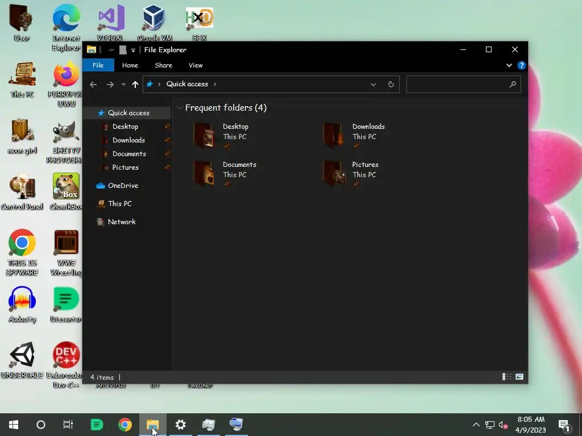Select the HxD hex editor desktop icon

tap(199, 23)
